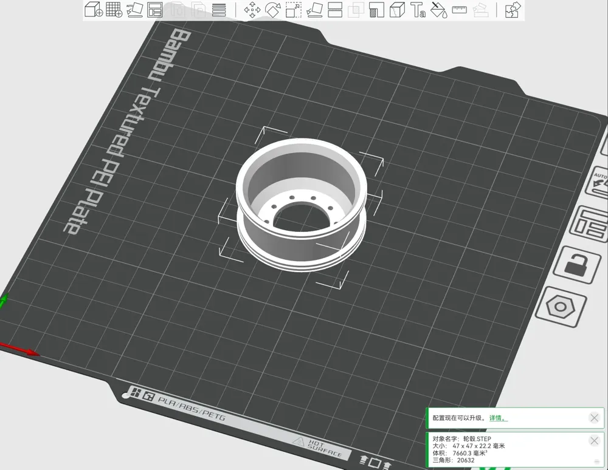Select the wheel hub model on plate
This screenshot has height=470, width=608.
(x=302, y=205)
